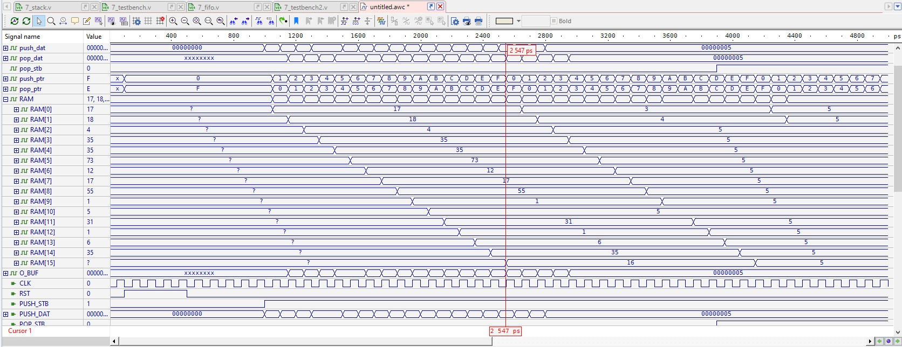Click the horizontal scrollbar right arrow
The height and width of the screenshot is (347, 902).
(870, 341)
